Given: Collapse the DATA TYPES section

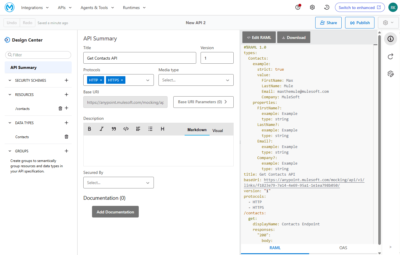Looking at the screenshot, I should 10,123.
